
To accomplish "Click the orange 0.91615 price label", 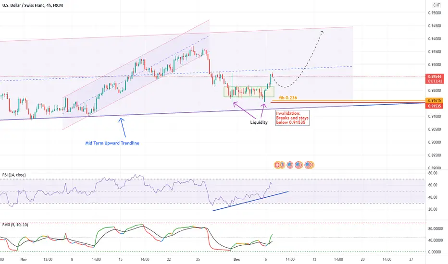I will click(434, 100).
